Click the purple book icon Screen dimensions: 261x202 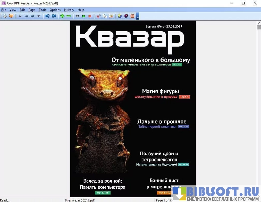click(126, 16)
